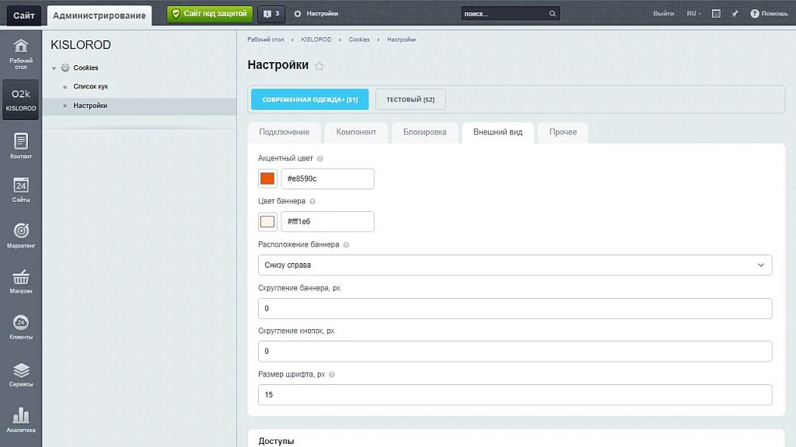Viewport: 796px width, 447px height.
Task: Open the RU language dropdown
Action: [x=693, y=14]
